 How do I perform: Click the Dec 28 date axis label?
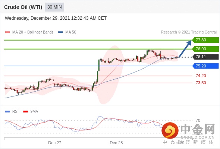pyautogui.click(x=116, y=143)
